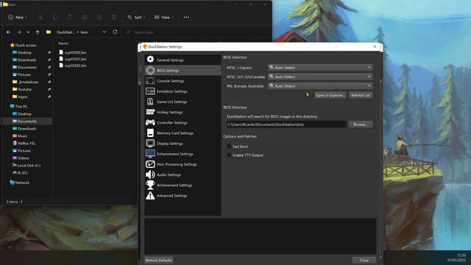Image resolution: width=471 pixels, height=265 pixels.
Task: Expand Explorer address bar history dropdown
Action: [105, 32]
